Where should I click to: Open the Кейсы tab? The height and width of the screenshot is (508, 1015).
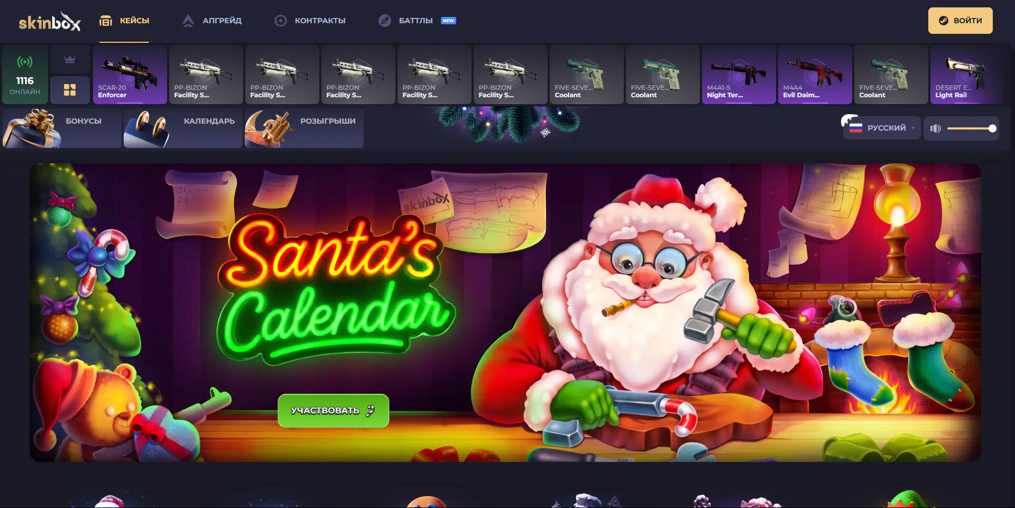coord(124,21)
